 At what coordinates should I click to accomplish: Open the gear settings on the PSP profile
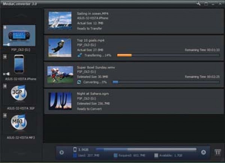point(5,28)
